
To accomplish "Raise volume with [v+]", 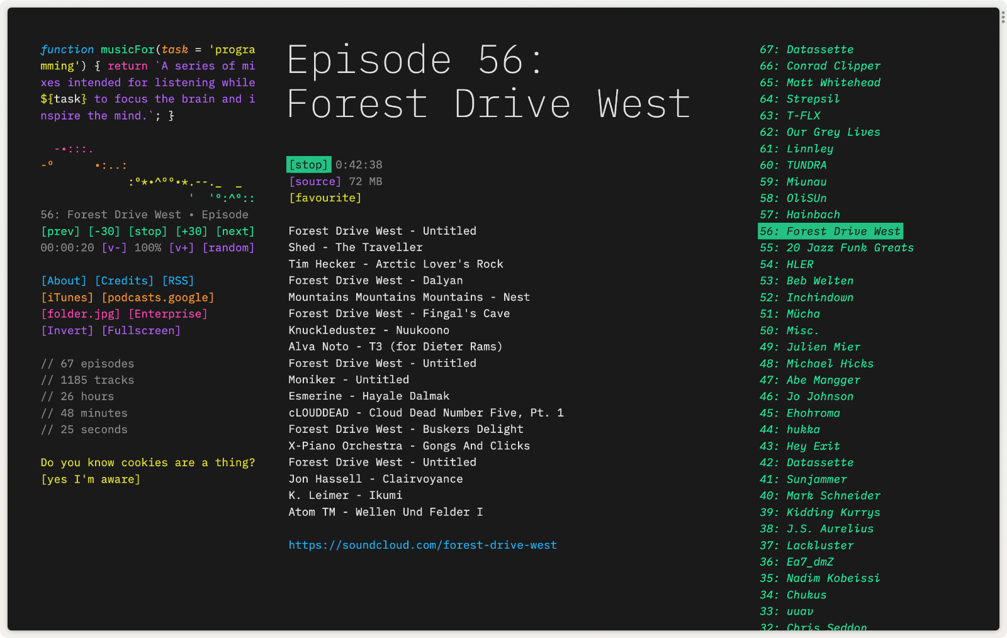I will pos(181,248).
